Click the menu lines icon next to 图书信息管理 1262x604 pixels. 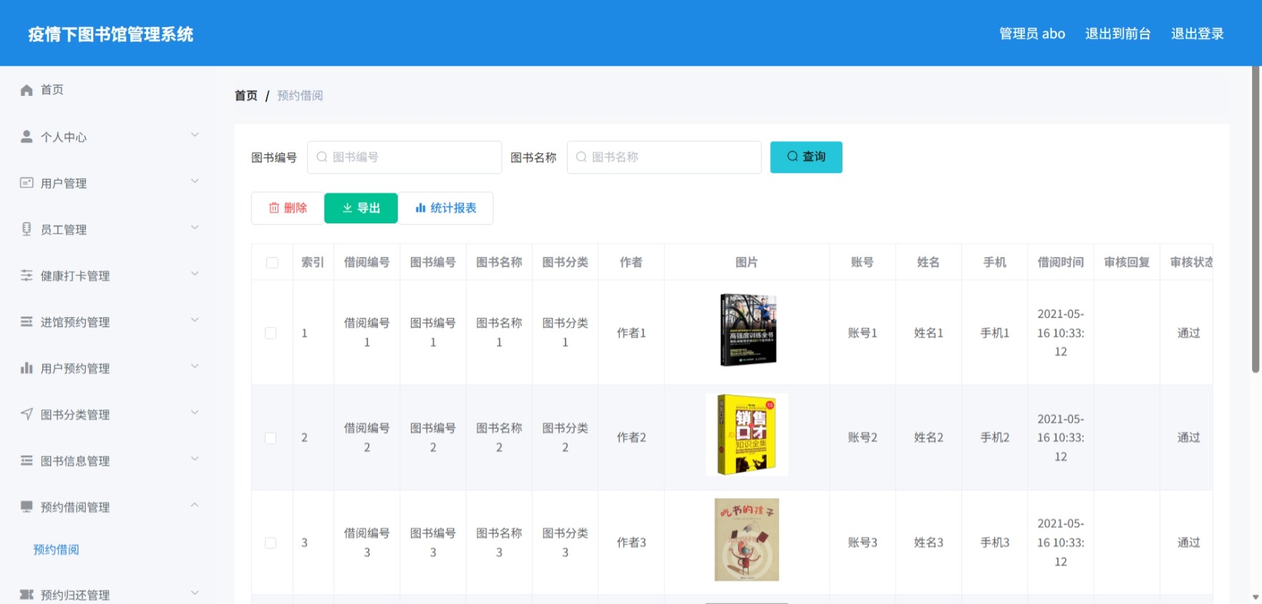click(26, 460)
